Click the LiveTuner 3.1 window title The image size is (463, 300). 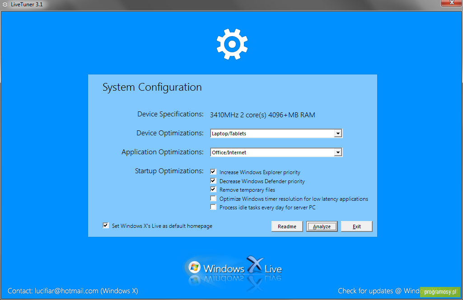click(27, 5)
